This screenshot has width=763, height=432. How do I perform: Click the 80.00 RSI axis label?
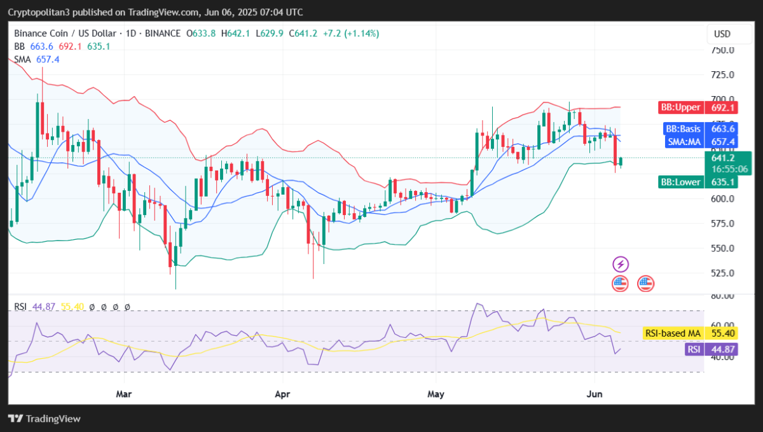click(722, 296)
